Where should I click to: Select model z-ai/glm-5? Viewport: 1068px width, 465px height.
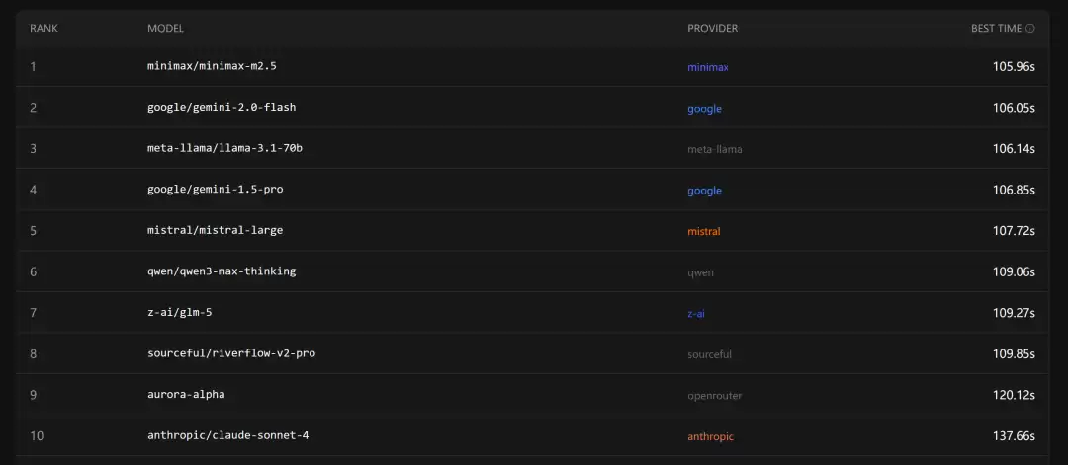[x=180, y=312]
